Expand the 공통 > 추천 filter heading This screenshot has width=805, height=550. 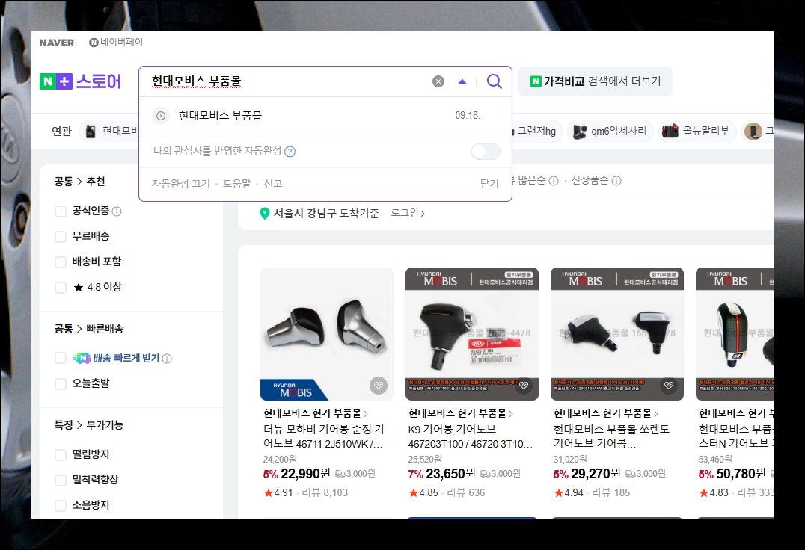point(79,182)
